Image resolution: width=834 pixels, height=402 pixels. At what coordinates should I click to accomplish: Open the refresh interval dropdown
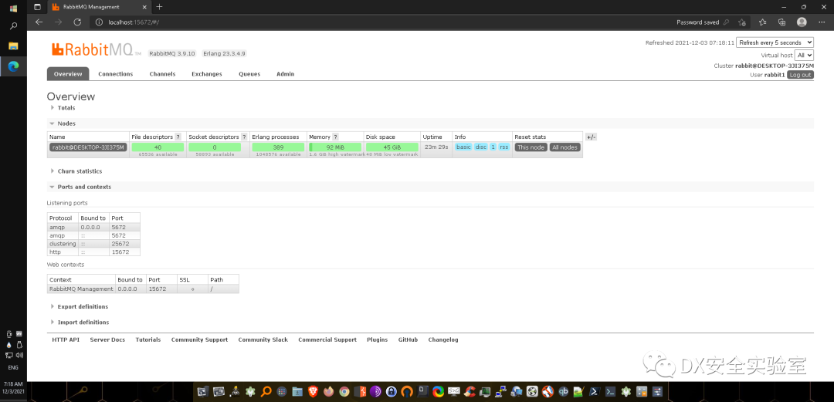pos(775,42)
